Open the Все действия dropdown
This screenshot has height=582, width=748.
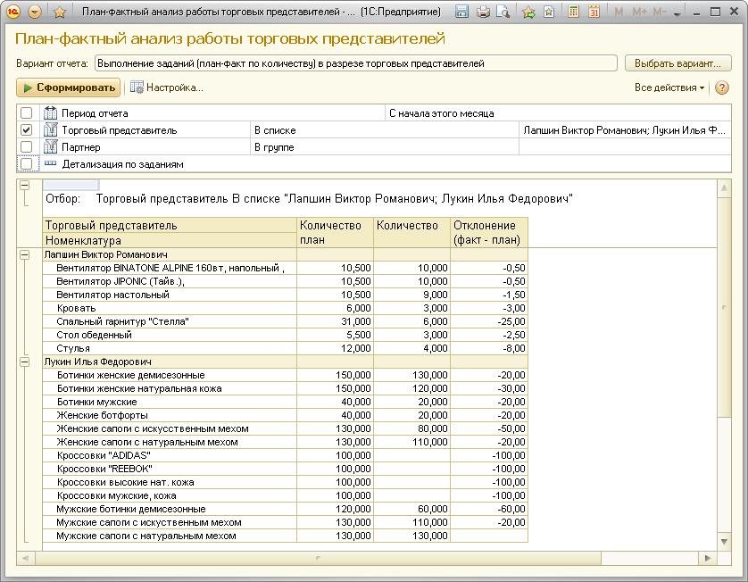click(x=669, y=87)
